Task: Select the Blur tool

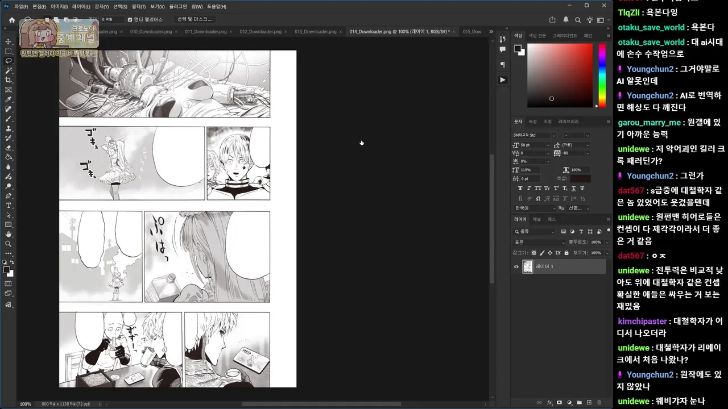Action: [9, 167]
